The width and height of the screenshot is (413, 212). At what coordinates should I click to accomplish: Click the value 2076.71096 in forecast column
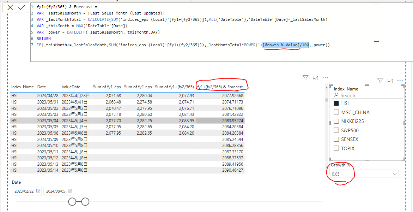tap(232, 108)
